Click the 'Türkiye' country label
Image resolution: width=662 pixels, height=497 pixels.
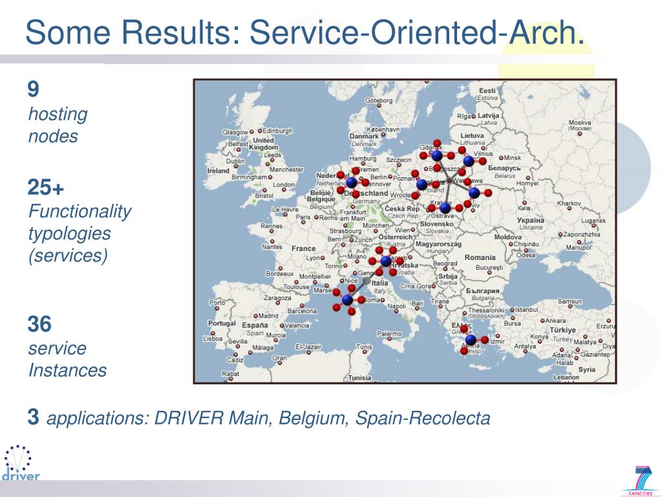pos(563,330)
